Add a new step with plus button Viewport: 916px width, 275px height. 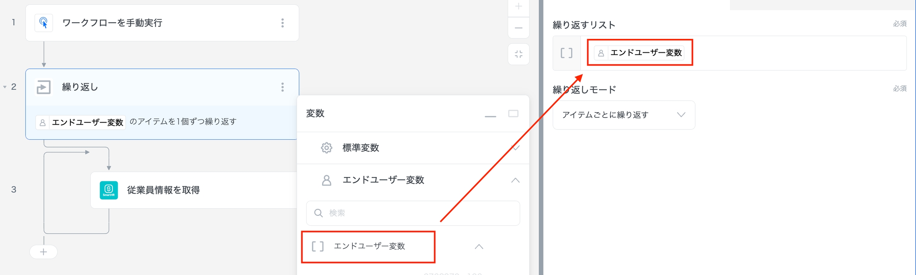click(43, 252)
